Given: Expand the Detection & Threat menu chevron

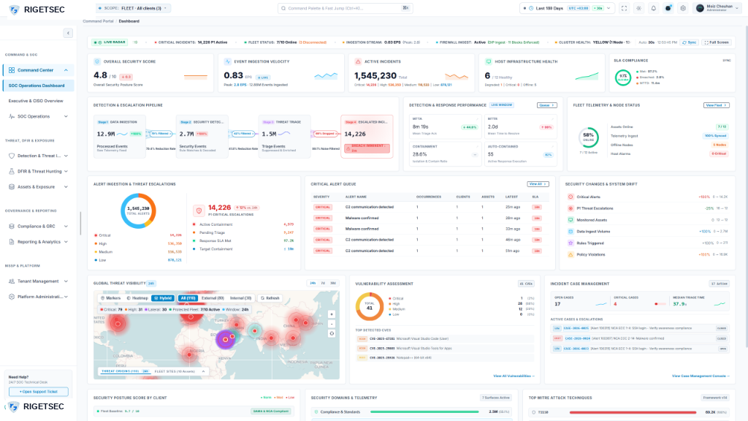Looking at the screenshot, I should pyautogui.click(x=66, y=156).
